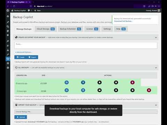Open the browser hamburger menu icon
The image size is (167, 125).
tap(159, 6)
